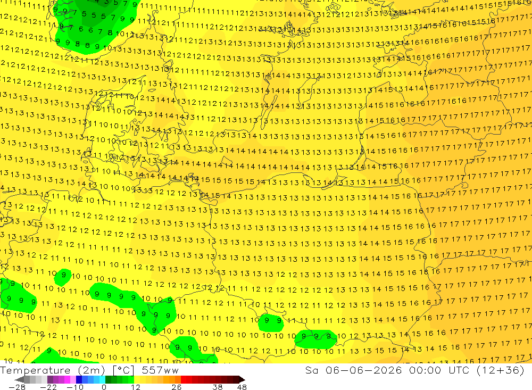This screenshot has width=532, height=390.
Task: Click the 'Temperature (2m)' title text
Action: click(x=53, y=370)
